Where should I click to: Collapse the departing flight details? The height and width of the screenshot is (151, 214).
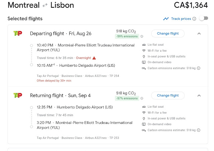[199, 34]
